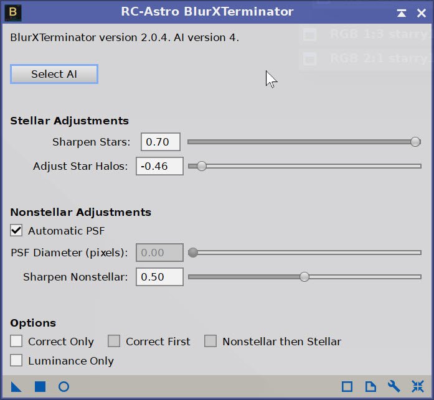Click the Sharpen Nonstellar label
The image size is (434, 400).
(75, 277)
